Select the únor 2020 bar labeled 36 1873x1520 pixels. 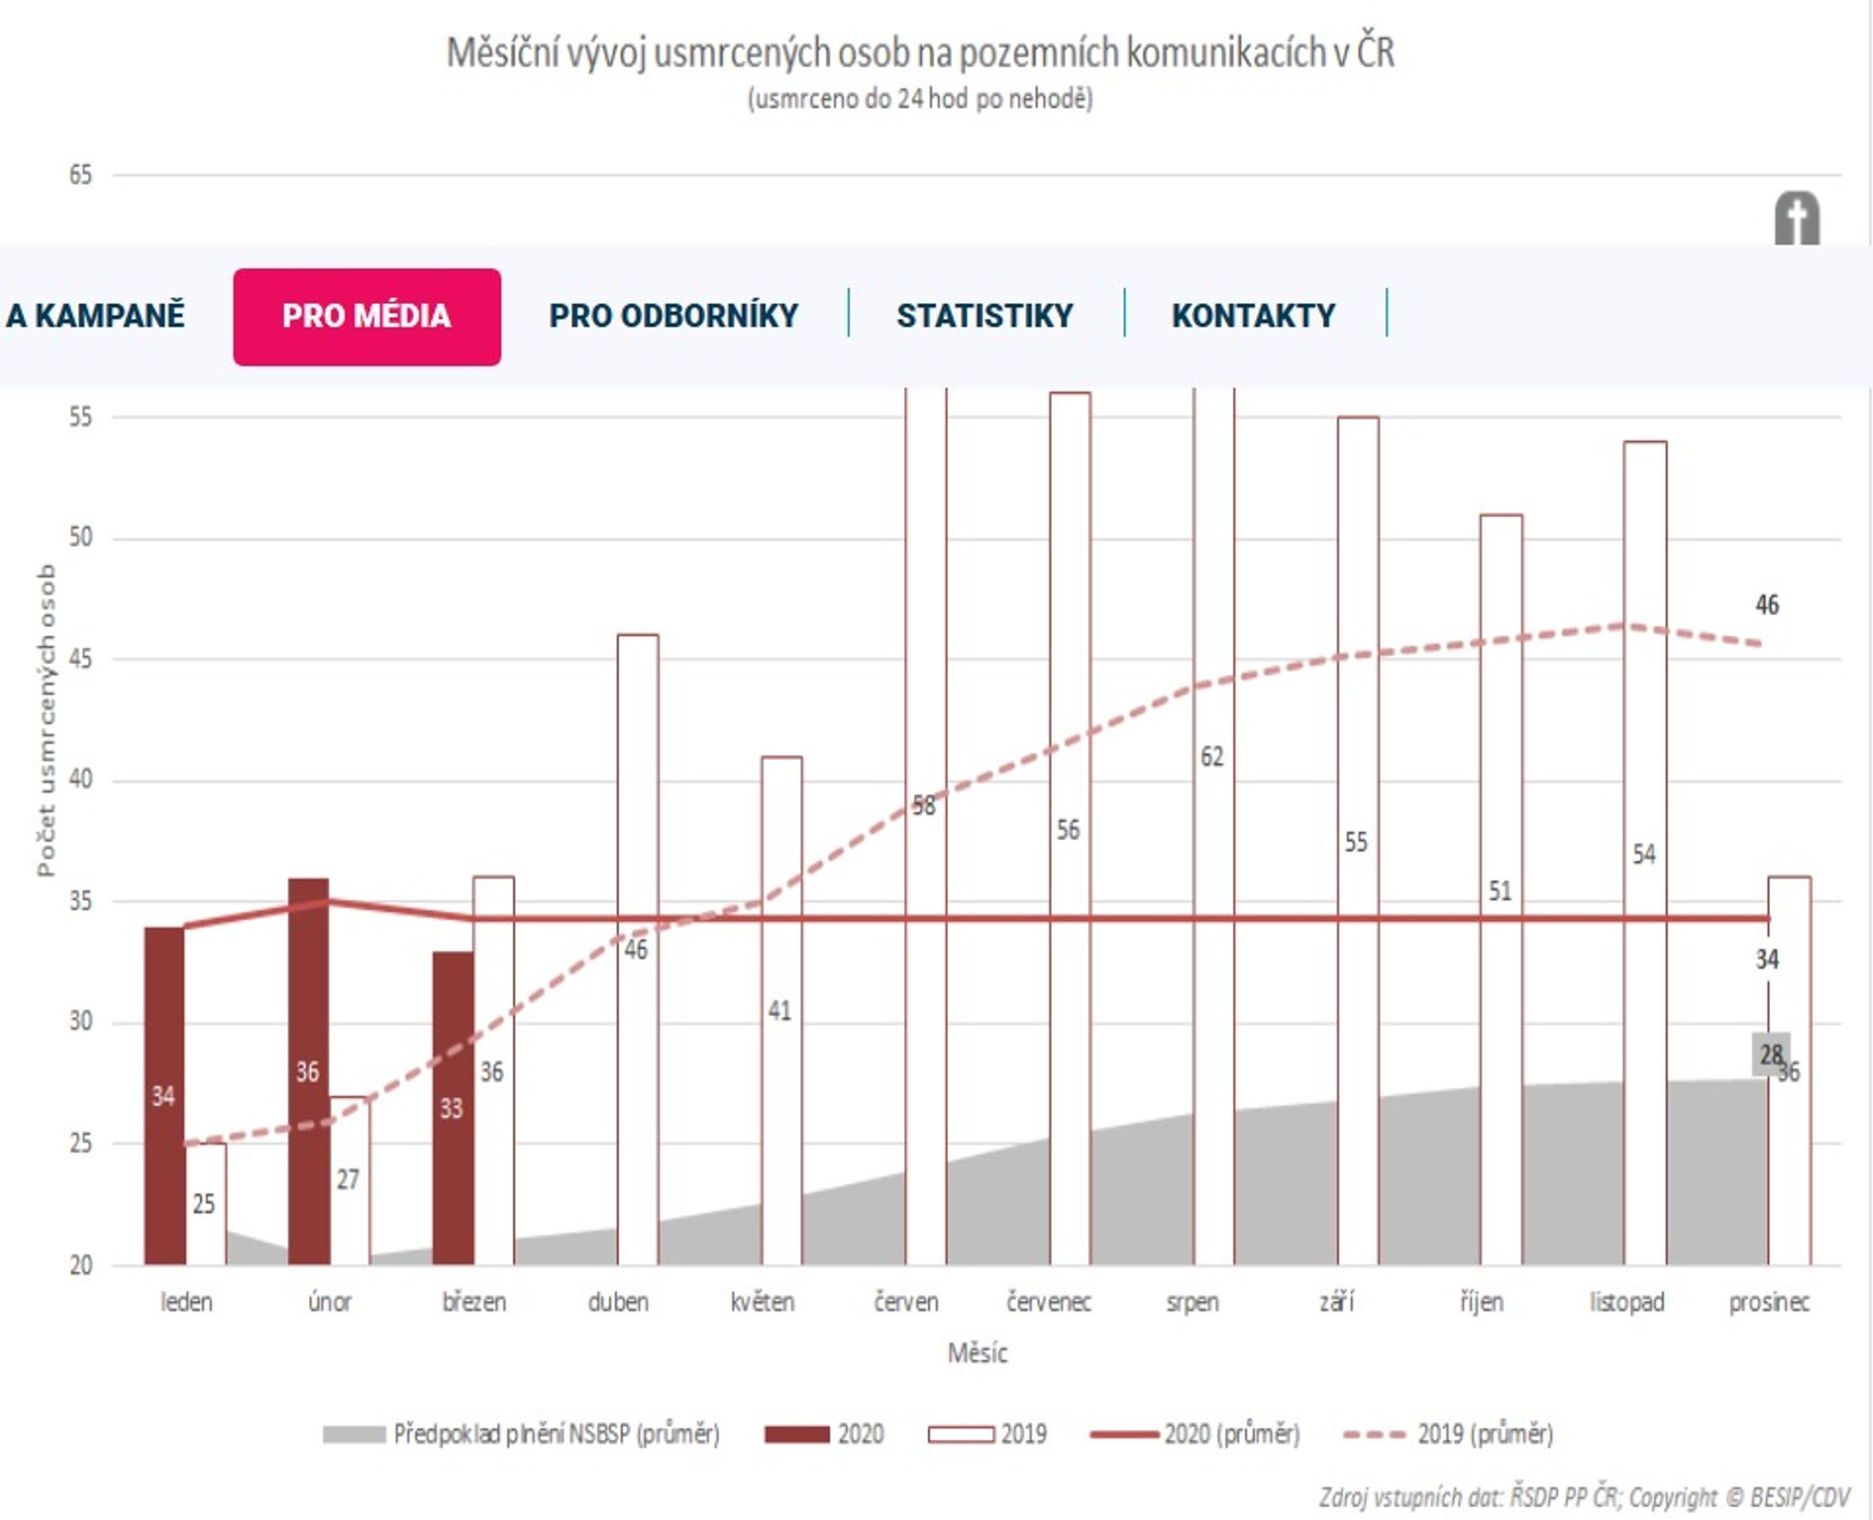pyautogui.click(x=308, y=1071)
